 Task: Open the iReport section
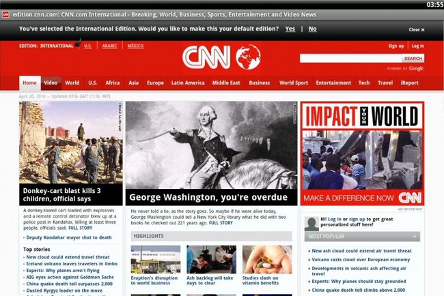tap(409, 83)
